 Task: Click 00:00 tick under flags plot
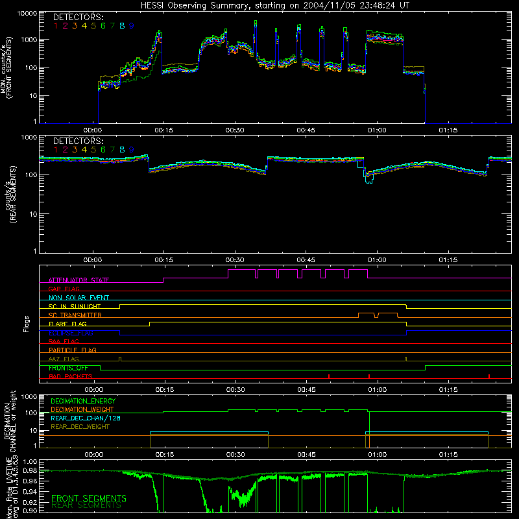pyautogui.click(x=93, y=390)
